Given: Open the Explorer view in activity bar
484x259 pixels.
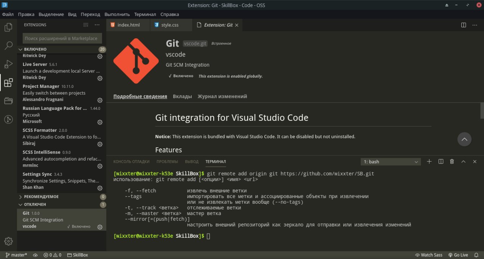Looking at the screenshot, I should (8, 27).
